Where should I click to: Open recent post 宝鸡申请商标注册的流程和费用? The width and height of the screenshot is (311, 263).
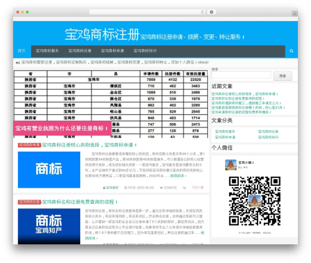point(241,112)
